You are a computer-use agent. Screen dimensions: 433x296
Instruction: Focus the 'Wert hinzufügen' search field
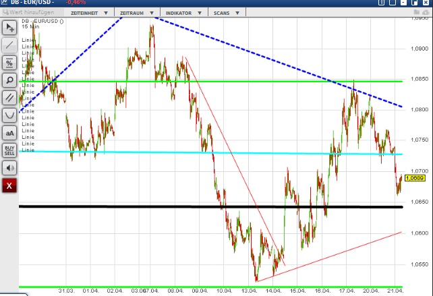click(32, 12)
